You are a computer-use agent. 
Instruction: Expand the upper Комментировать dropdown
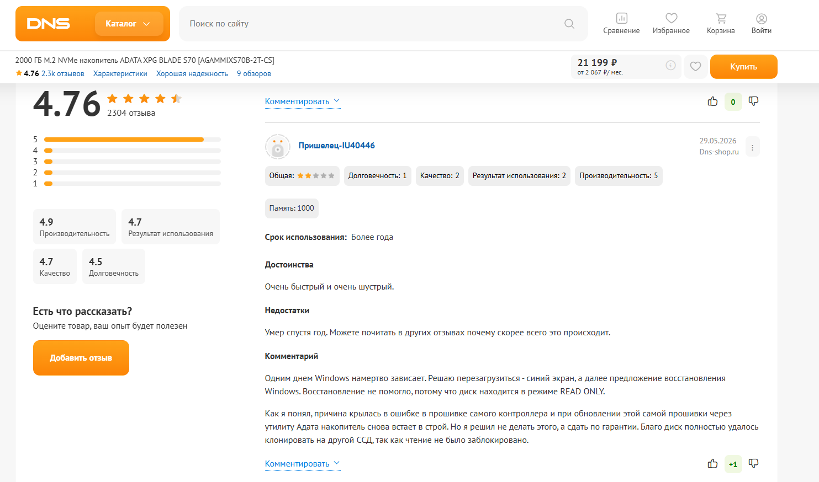point(303,101)
